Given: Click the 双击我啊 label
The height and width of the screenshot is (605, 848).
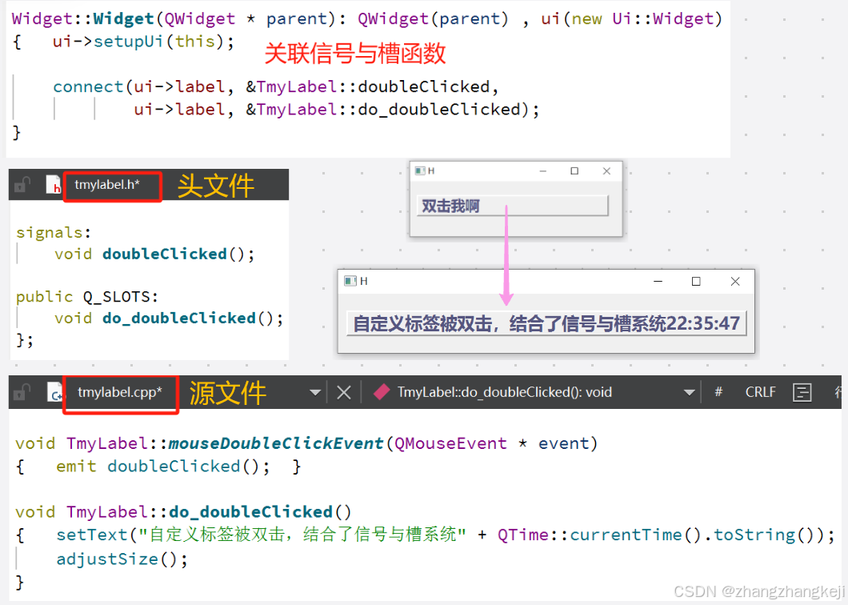Looking at the screenshot, I should (x=513, y=206).
